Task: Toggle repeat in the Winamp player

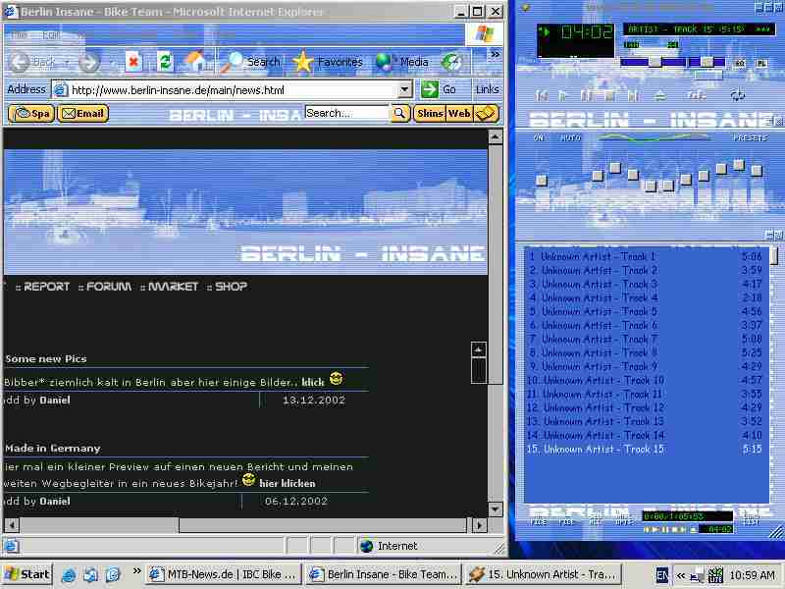Action: pyautogui.click(x=738, y=95)
